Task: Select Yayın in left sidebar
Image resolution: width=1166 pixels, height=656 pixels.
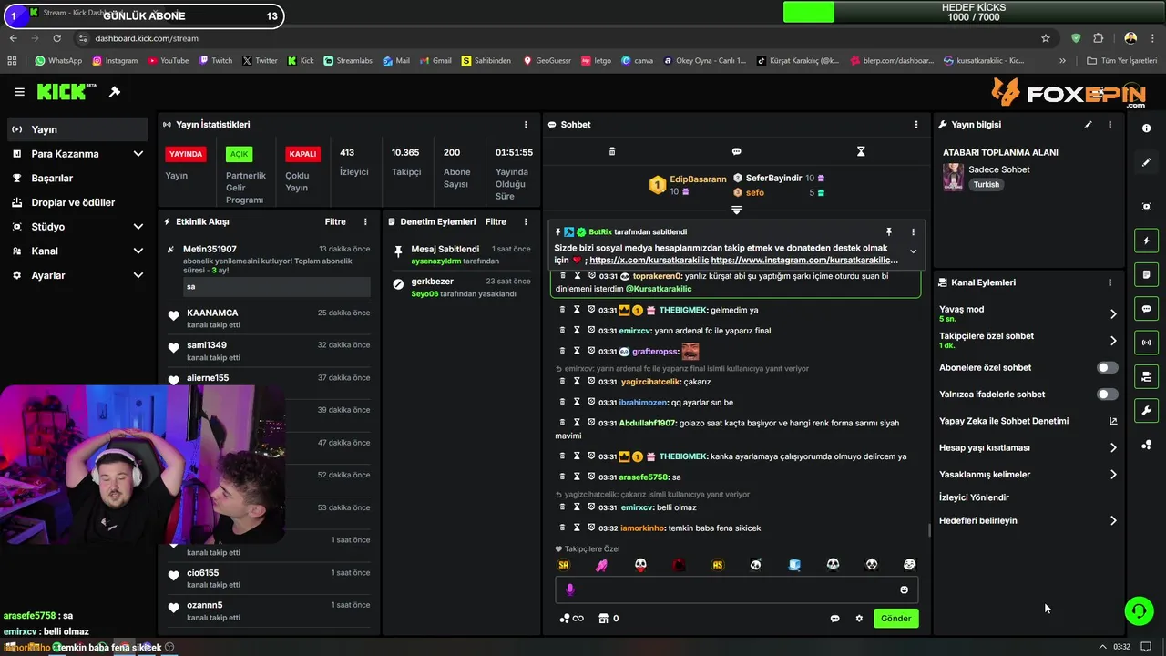Action: point(77,129)
